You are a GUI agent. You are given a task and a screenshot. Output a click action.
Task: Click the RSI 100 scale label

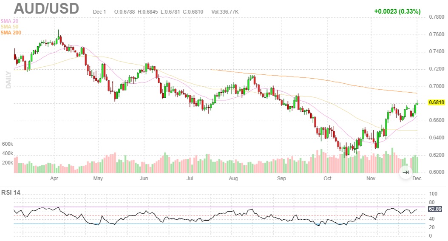433,193
